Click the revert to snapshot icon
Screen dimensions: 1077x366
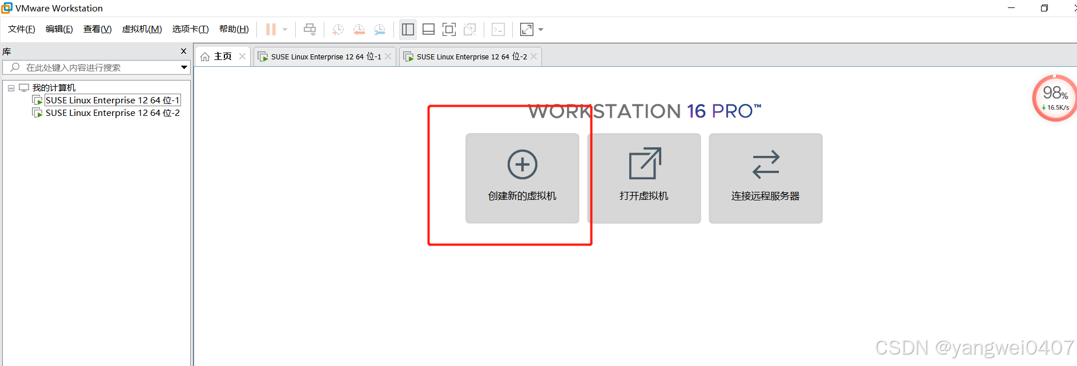[x=359, y=29]
